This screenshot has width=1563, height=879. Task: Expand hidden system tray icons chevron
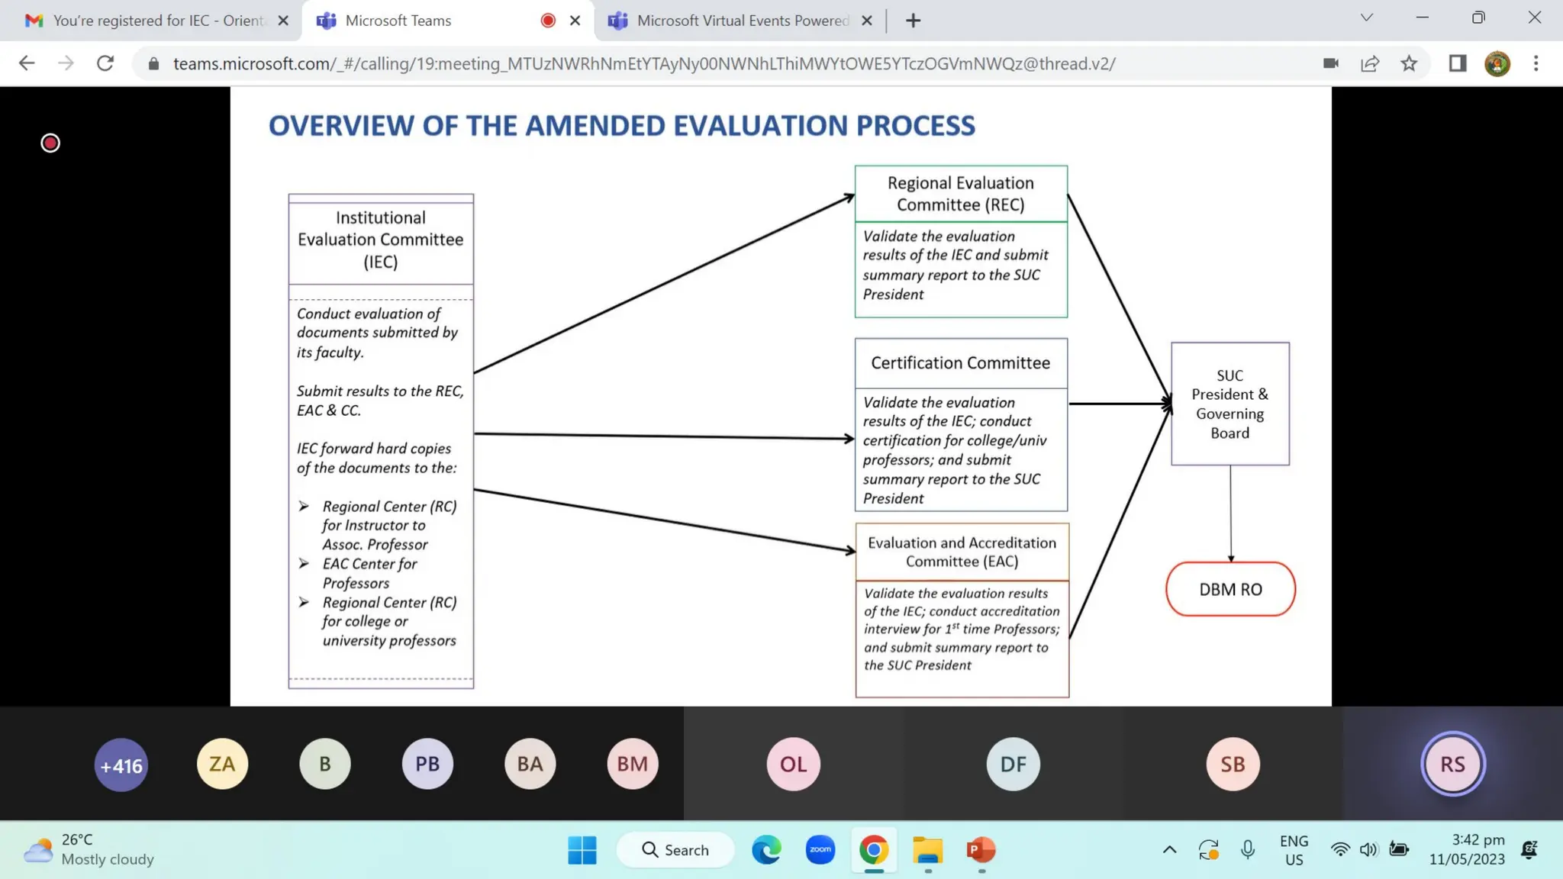click(1169, 849)
